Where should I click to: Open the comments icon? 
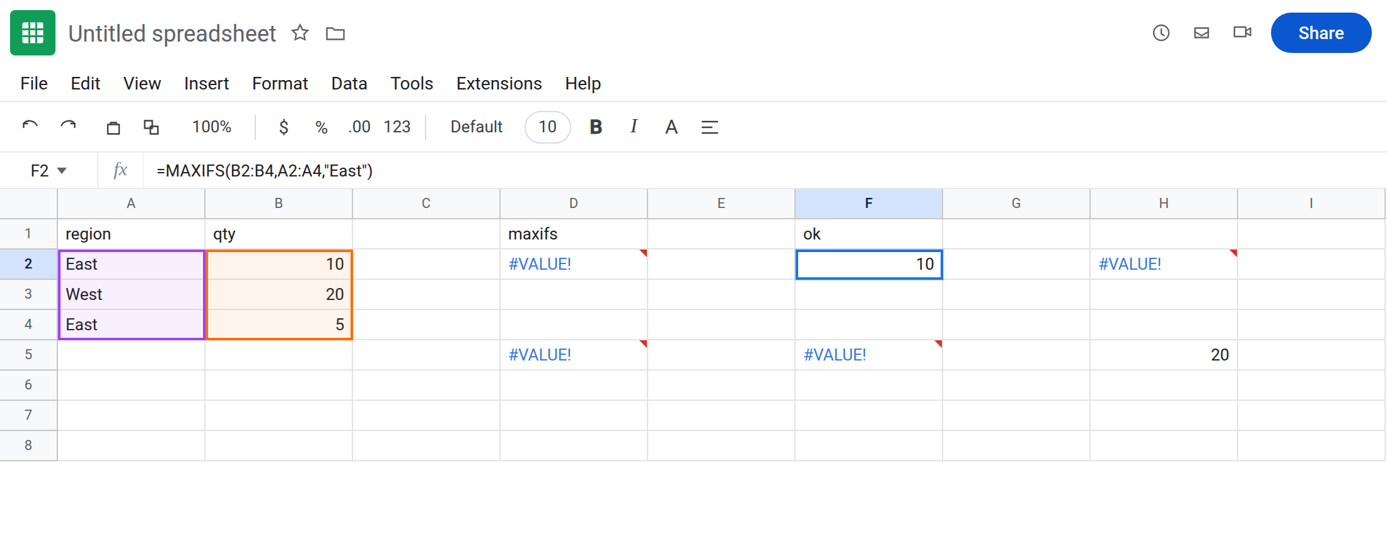tap(1202, 33)
